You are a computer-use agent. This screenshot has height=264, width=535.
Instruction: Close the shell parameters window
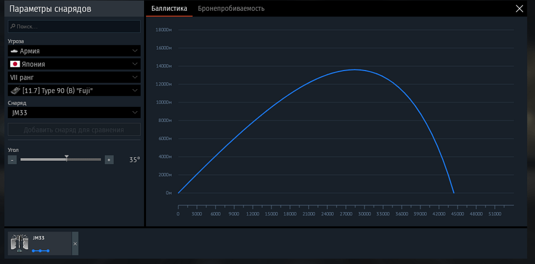click(519, 9)
